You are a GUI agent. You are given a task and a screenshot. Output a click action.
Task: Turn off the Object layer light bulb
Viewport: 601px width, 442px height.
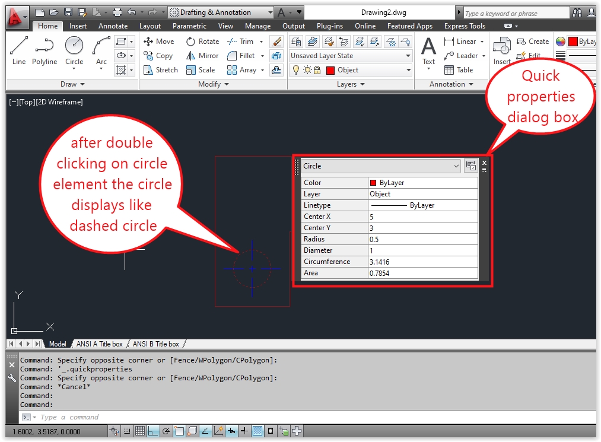(296, 69)
